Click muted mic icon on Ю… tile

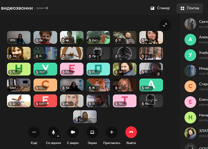[143, 41]
